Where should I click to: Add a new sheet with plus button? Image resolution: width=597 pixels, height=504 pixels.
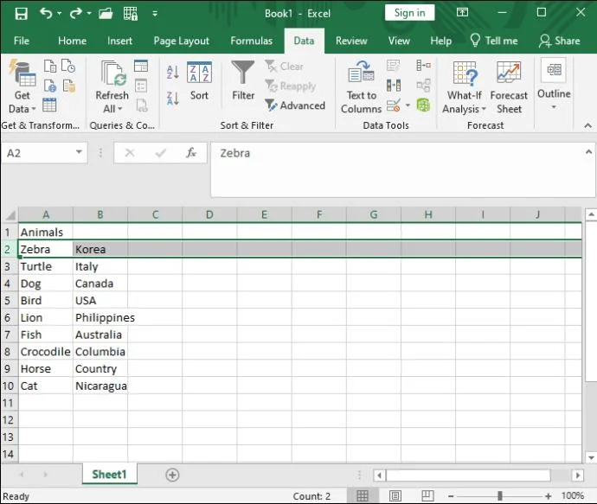point(172,475)
